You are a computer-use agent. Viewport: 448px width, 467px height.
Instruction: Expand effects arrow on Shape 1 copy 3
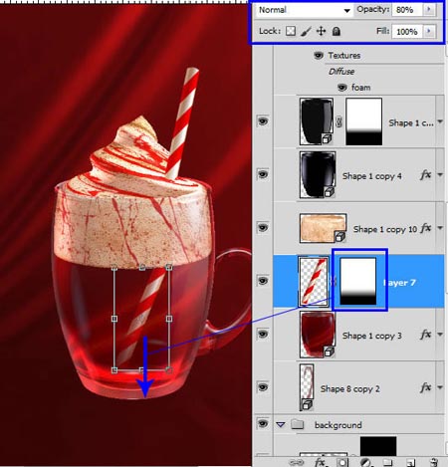click(x=440, y=335)
